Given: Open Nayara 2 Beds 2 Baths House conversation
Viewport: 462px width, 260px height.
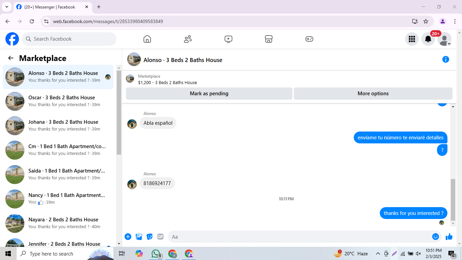Looking at the screenshot, I should (x=58, y=223).
